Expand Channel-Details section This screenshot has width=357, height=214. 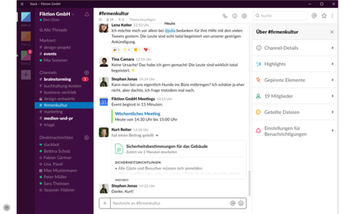[x=295, y=48]
